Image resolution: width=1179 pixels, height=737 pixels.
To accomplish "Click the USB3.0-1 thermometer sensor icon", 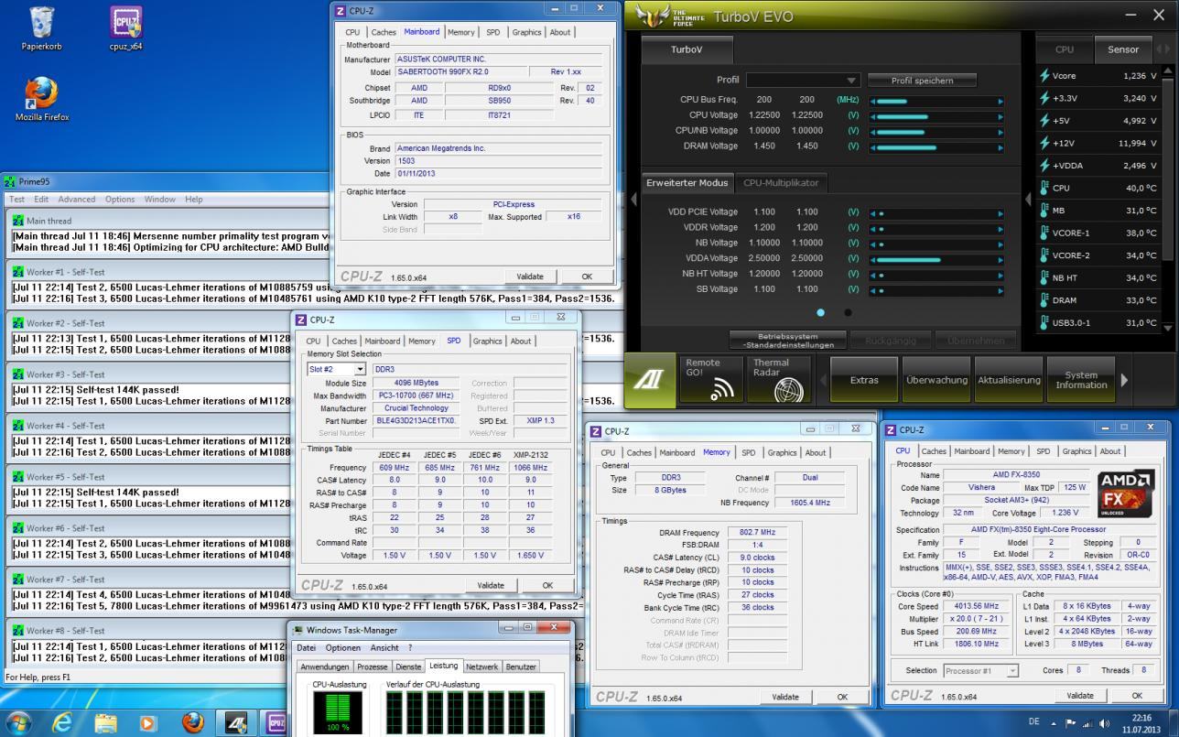I will click(x=1044, y=322).
